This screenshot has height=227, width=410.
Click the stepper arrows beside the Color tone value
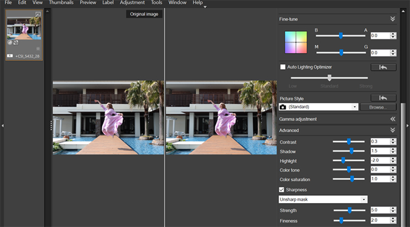(x=393, y=170)
